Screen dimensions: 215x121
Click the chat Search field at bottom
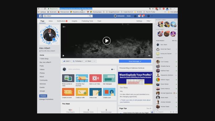tap(163, 112)
